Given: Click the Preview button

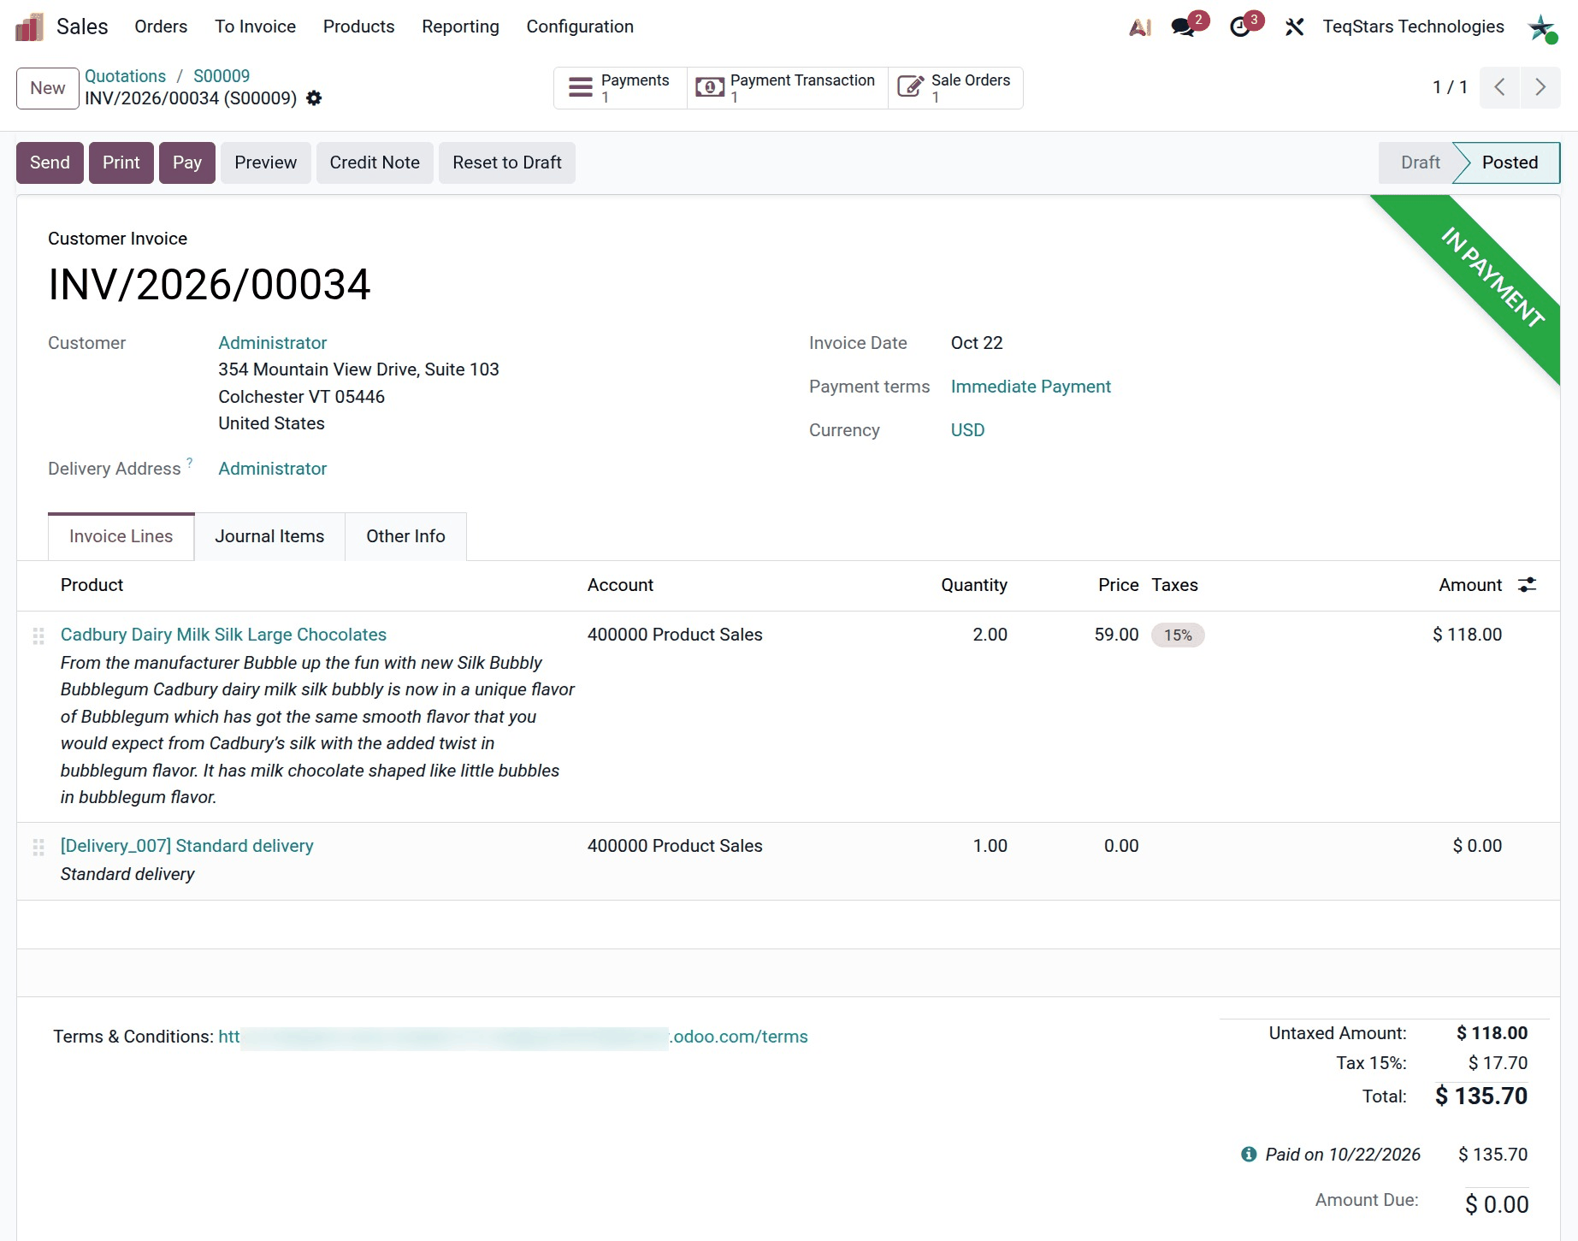Looking at the screenshot, I should (x=266, y=163).
